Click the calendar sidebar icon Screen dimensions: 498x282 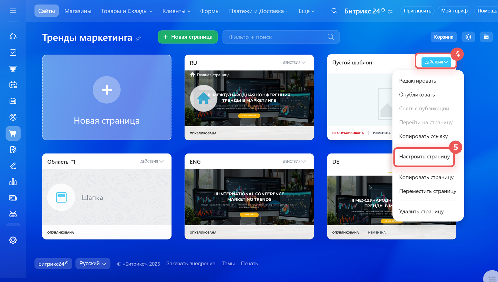[13, 85]
